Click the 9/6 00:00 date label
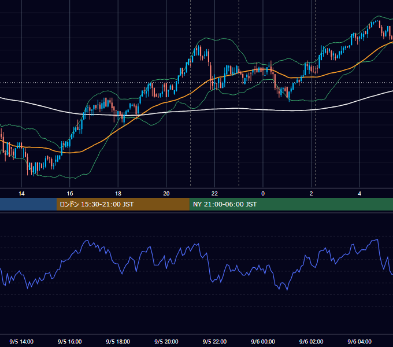393x347 pixels. [263, 341]
